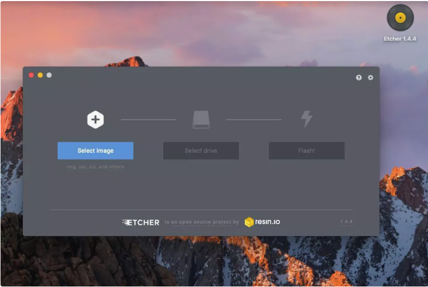The height and width of the screenshot is (287, 428).
Task: Click the Select drive button
Action: [x=201, y=151]
